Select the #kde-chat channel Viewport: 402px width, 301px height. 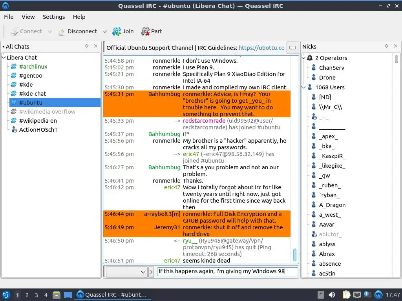(x=32, y=93)
